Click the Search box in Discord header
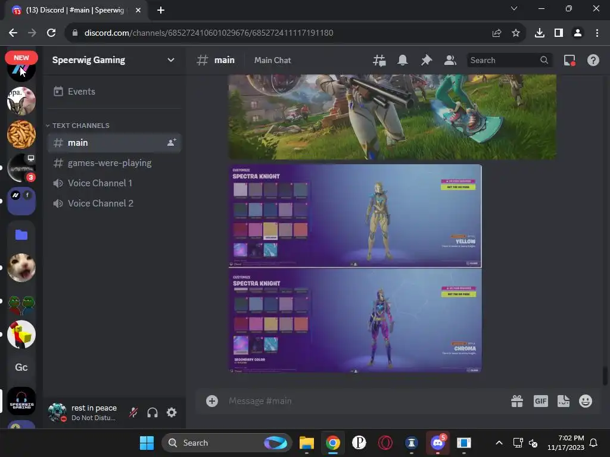 pos(509,60)
